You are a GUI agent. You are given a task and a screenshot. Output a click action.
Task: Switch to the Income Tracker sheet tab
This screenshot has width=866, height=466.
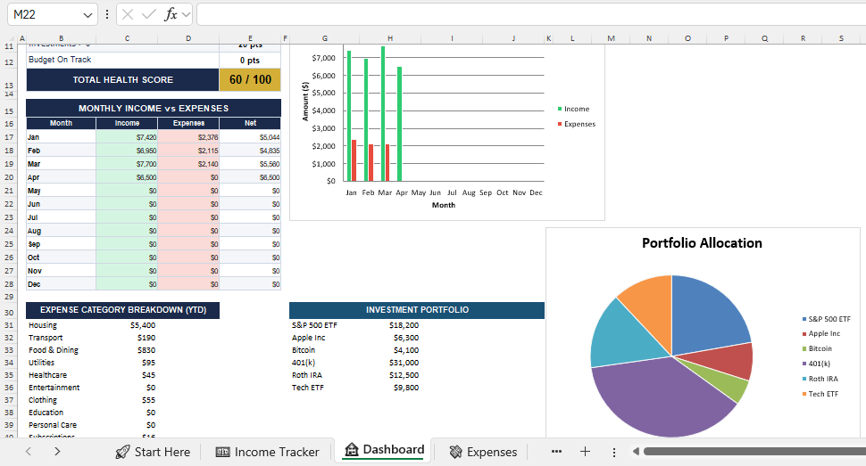point(267,452)
